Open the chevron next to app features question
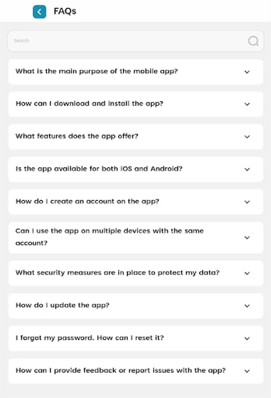 247,137
